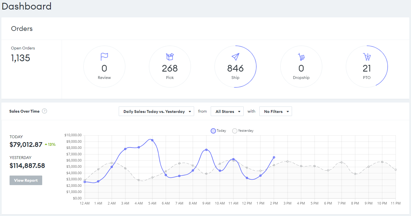The height and width of the screenshot is (216, 411).
Task: Click the PTO shopping cart icon
Action: point(367,57)
